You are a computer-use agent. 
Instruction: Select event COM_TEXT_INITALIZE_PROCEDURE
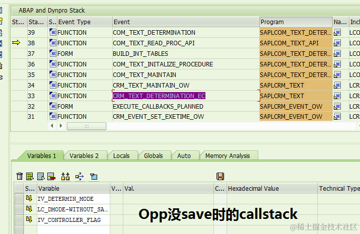163,64
